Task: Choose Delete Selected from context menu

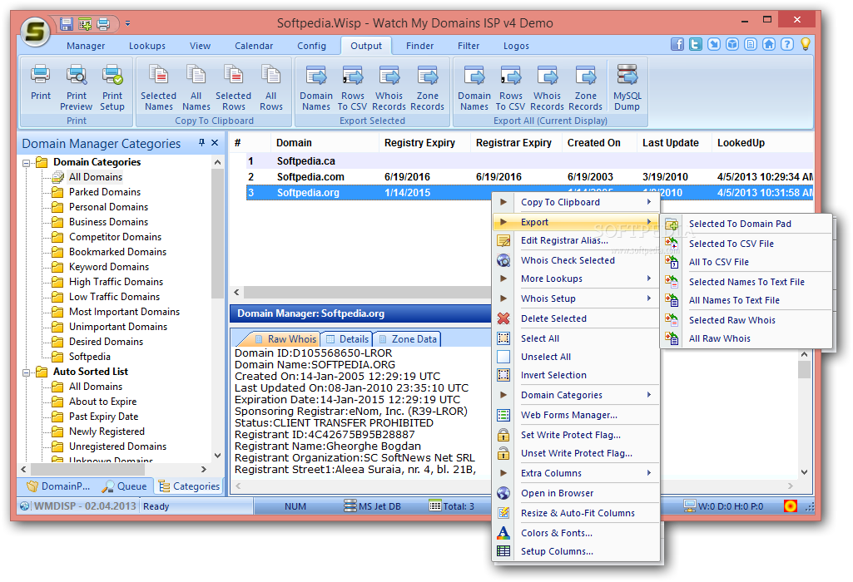Action: (576, 318)
